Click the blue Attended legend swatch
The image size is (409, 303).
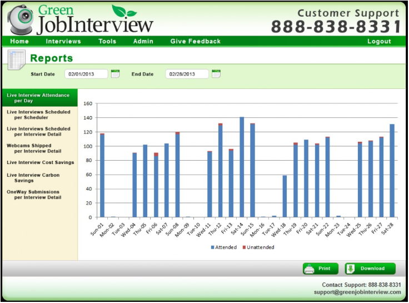click(213, 247)
